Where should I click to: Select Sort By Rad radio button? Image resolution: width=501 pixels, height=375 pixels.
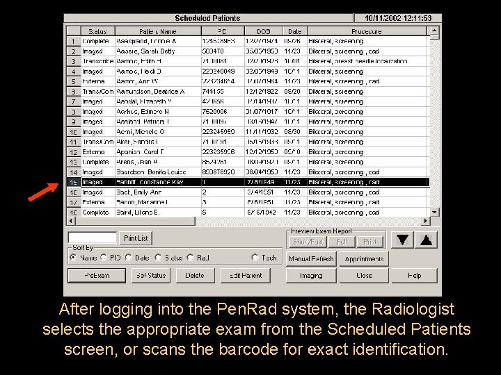[190, 258]
